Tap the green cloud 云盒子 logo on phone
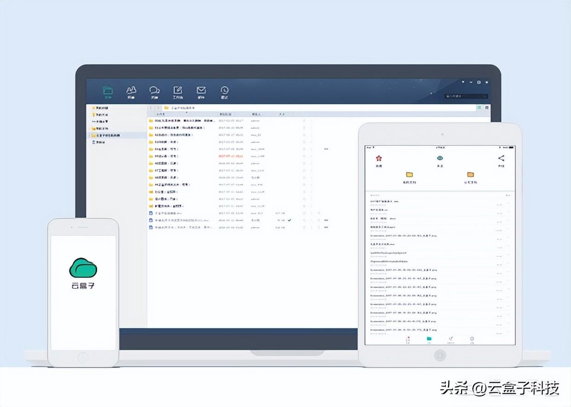The height and width of the screenshot is (407, 571). tap(83, 268)
